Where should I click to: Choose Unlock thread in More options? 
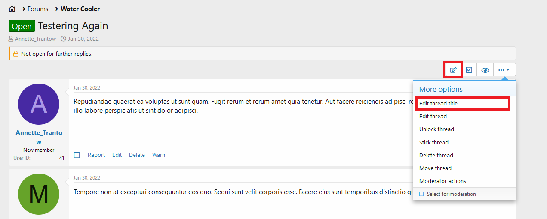tap(436, 129)
